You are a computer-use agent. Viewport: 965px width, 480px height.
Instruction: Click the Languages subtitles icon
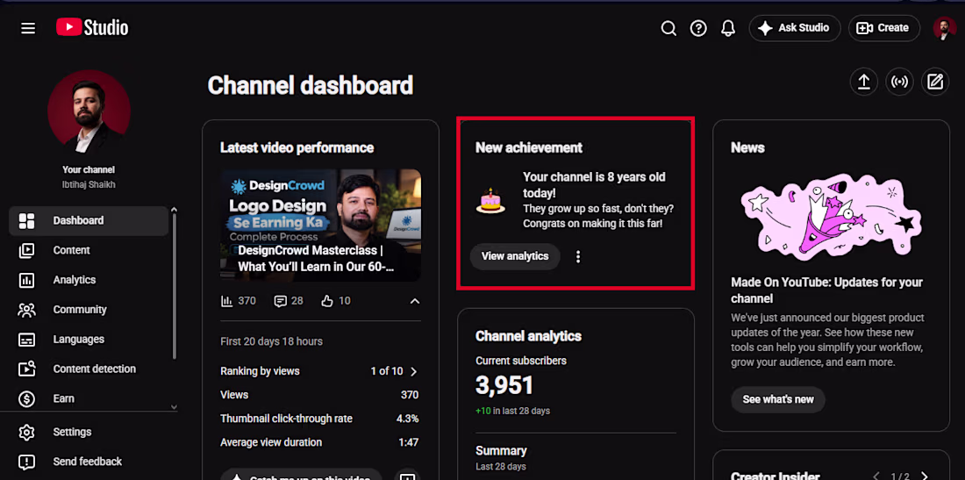point(26,340)
